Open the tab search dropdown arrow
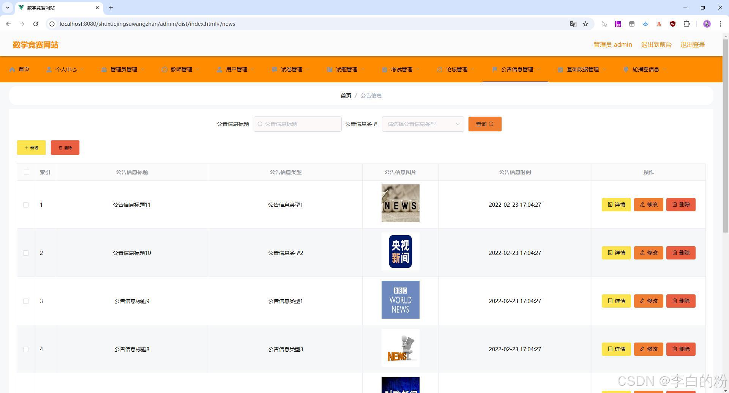This screenshot has height=393, width=729. click(x=7, y=8)
